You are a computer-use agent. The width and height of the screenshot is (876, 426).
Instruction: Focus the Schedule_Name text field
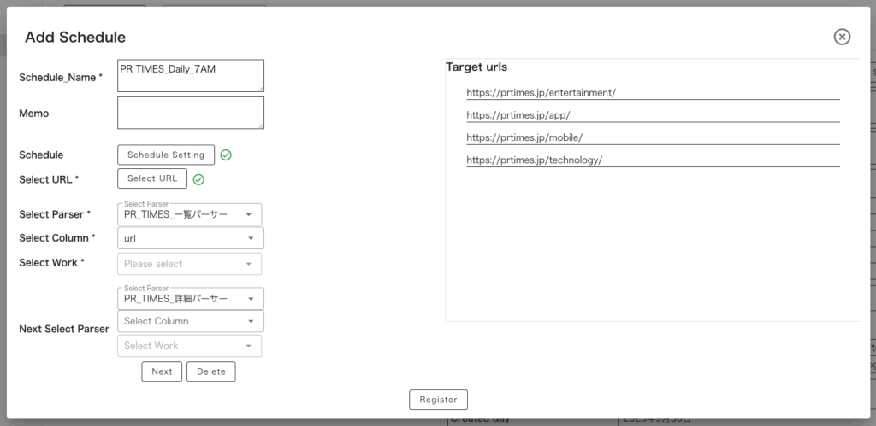[x=190, y=75]
